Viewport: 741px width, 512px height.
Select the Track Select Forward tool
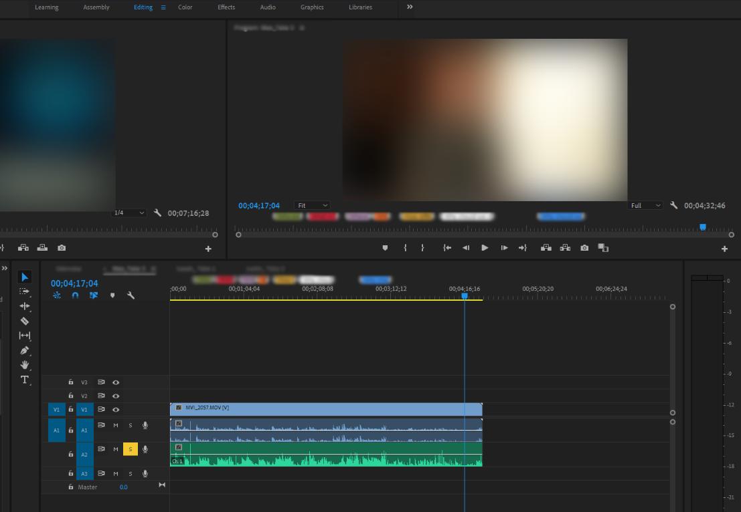tap(25, 291)
